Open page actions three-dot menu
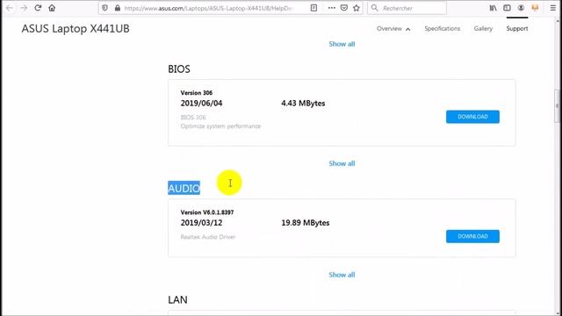 point(332,8)
